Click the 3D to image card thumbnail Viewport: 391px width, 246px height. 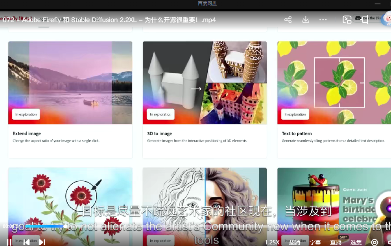click(205, 82)
